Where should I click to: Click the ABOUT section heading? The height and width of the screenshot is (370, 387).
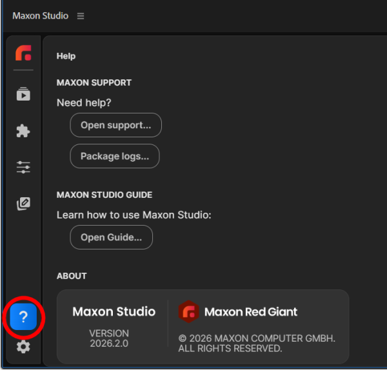pos(72,276)
